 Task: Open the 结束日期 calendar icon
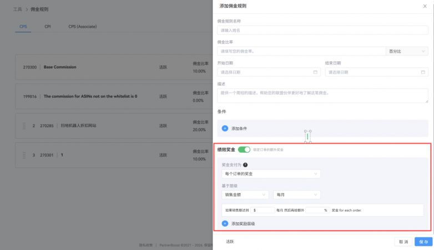pyautogui.click(x=422, y=72)
